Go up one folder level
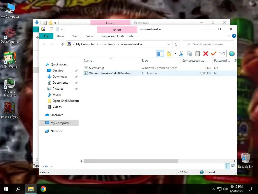Screen dimensions: 258x194 click(62, 44)
